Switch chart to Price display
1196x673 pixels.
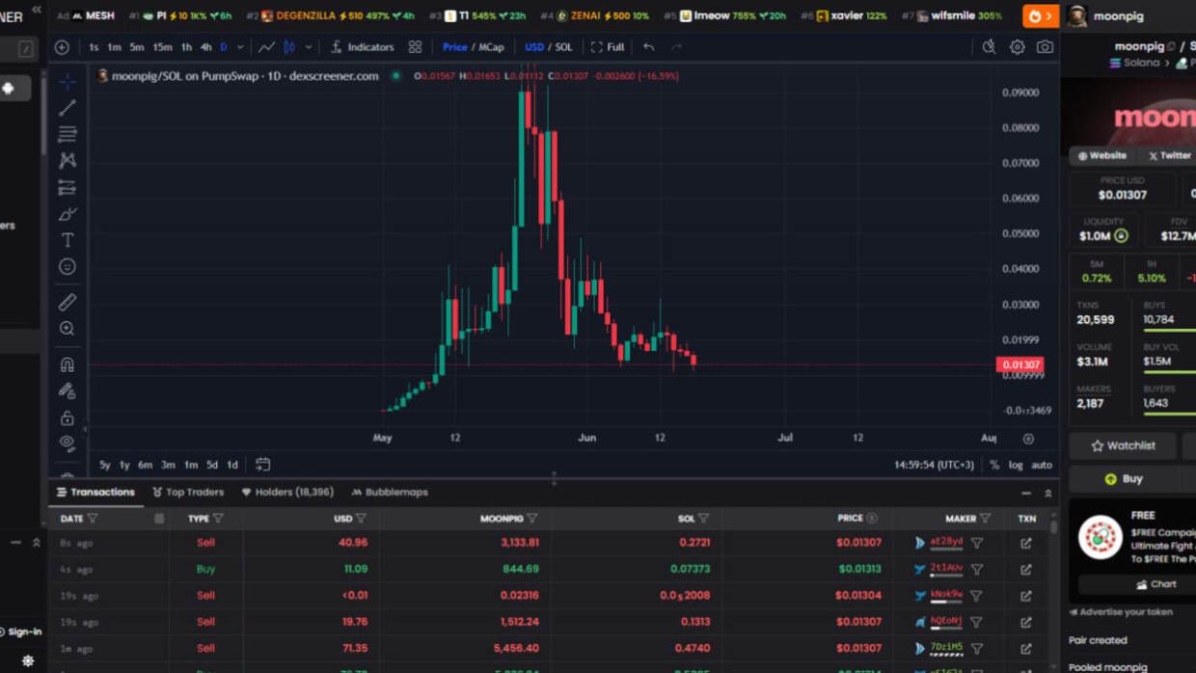(454, 47)
